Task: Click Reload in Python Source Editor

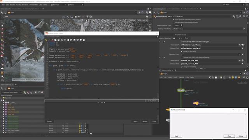Action: coord(49,121)
